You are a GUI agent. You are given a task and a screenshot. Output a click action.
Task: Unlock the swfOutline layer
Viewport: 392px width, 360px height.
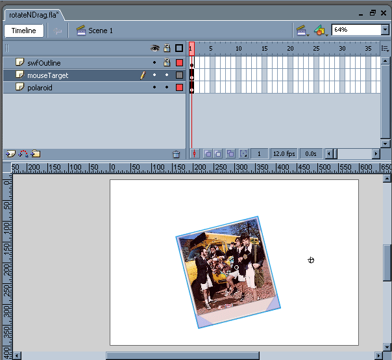click(167, 62)
